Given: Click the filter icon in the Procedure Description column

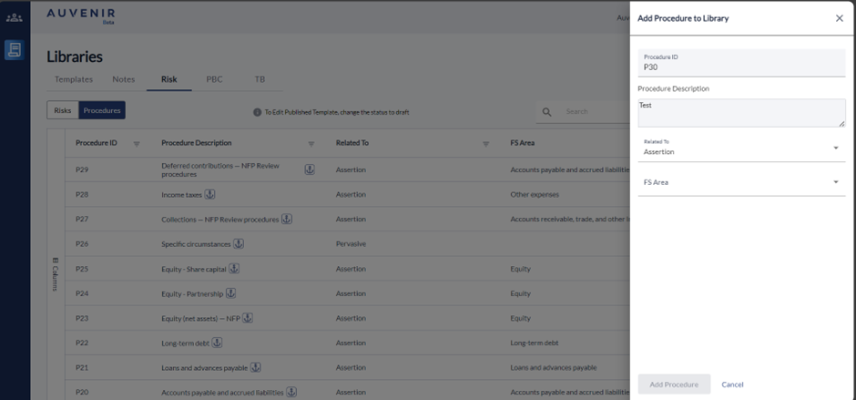Looking at the screenshot, I should [311, 144].
